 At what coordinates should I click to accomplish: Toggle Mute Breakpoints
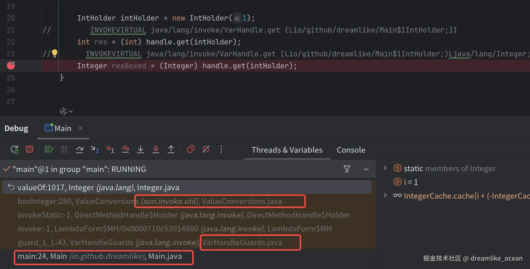click(206, 149)
